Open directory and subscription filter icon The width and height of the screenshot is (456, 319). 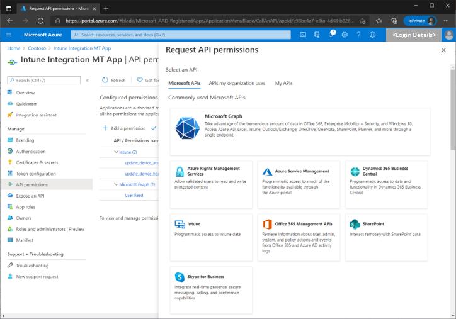pyautogui.click(x=317, y=35)
